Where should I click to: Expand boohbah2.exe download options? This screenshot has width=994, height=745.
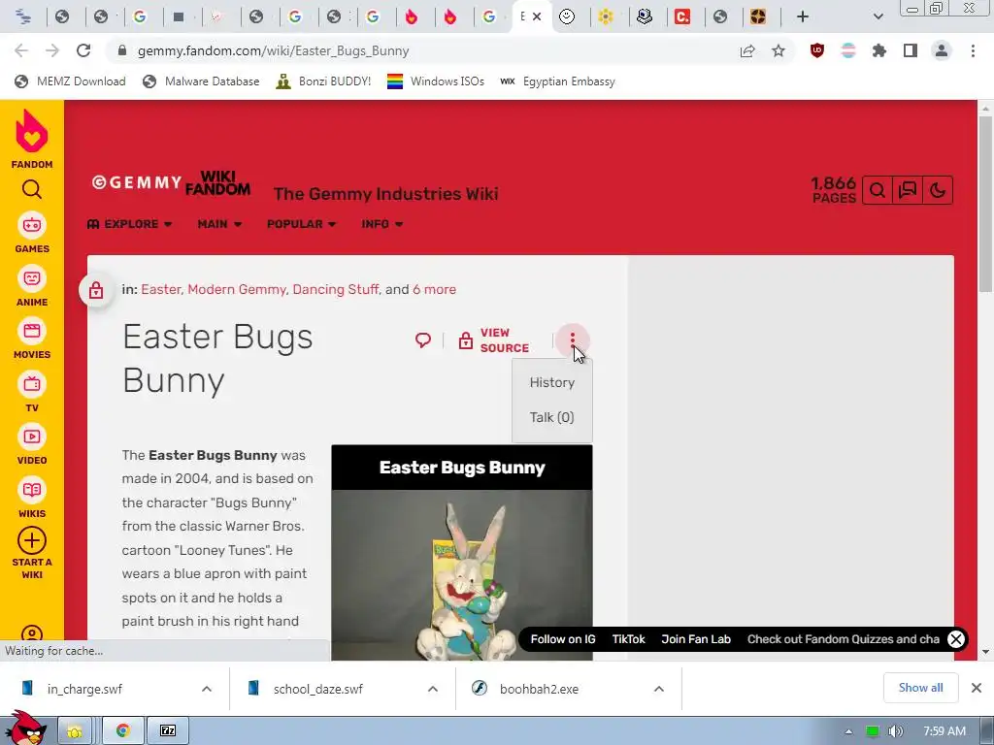pyautogui.click(x=659, y=689)
